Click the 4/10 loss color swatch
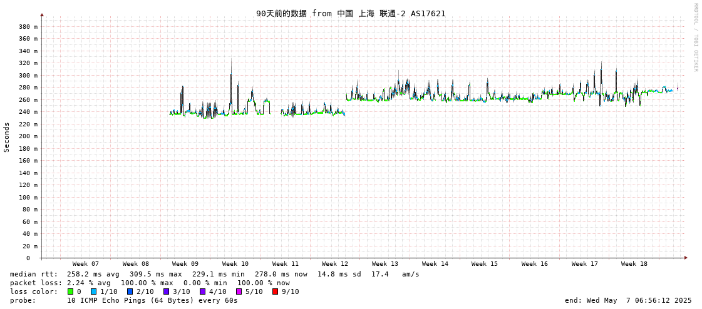702x309 pixels. tap(203, 291)
